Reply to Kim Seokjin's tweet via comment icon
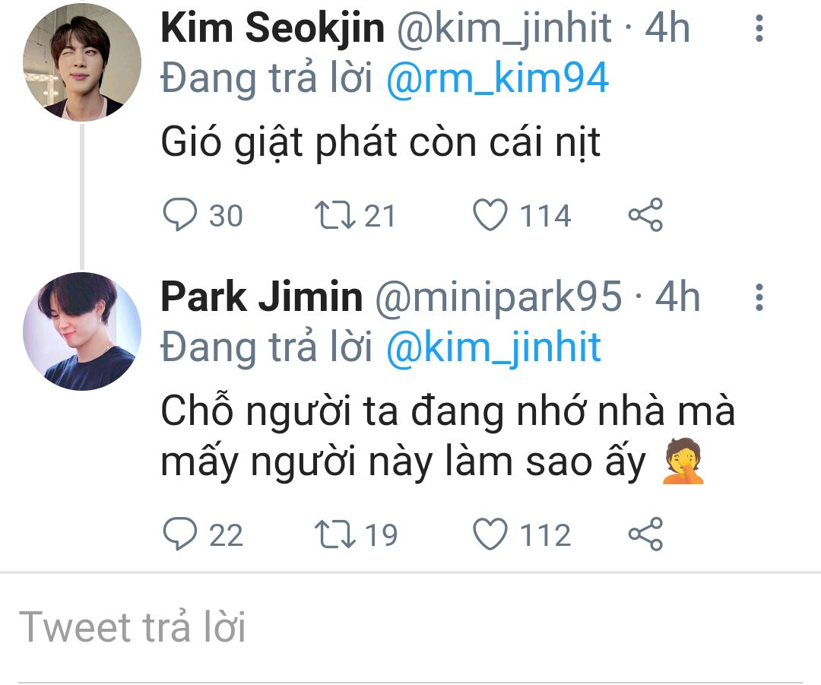Viewport: 821px width, 685px height. (x=180, y=215)
